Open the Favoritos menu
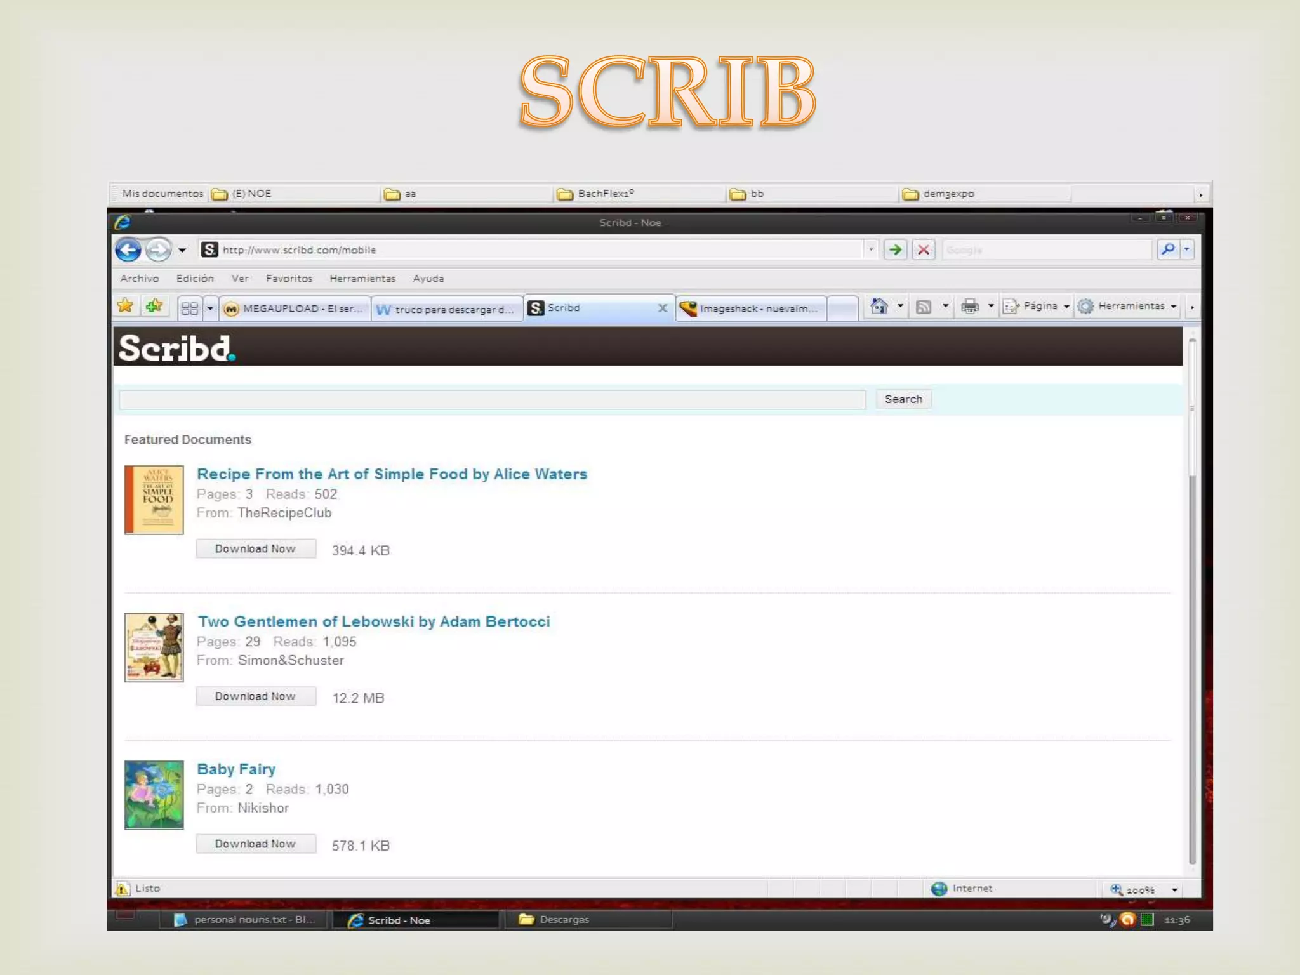Screen dimensions: 1300x975 coord(289,279)
